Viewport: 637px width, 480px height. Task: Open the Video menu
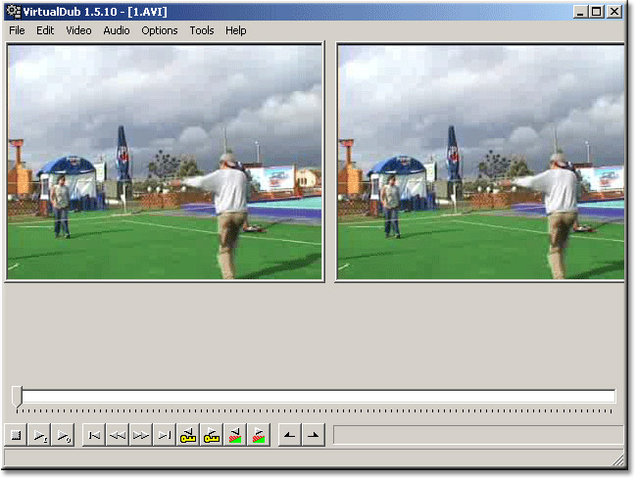(x=78, y=30)
